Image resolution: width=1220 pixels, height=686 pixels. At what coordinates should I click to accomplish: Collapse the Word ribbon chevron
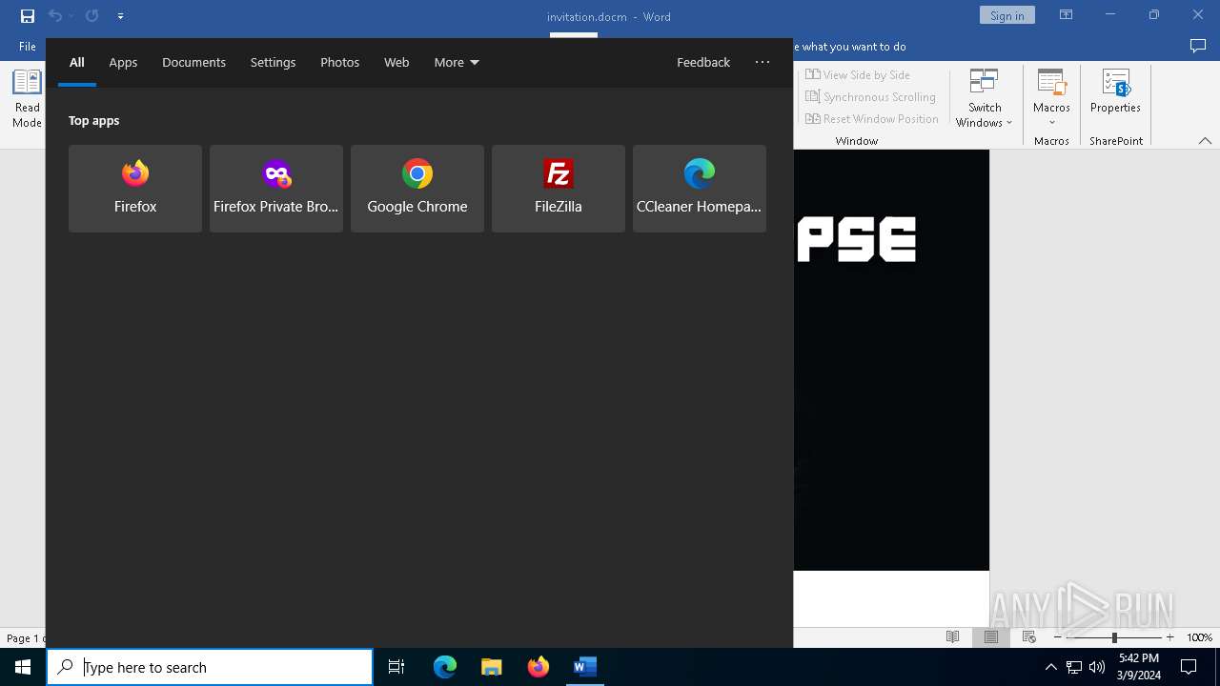pos(1205,141)
